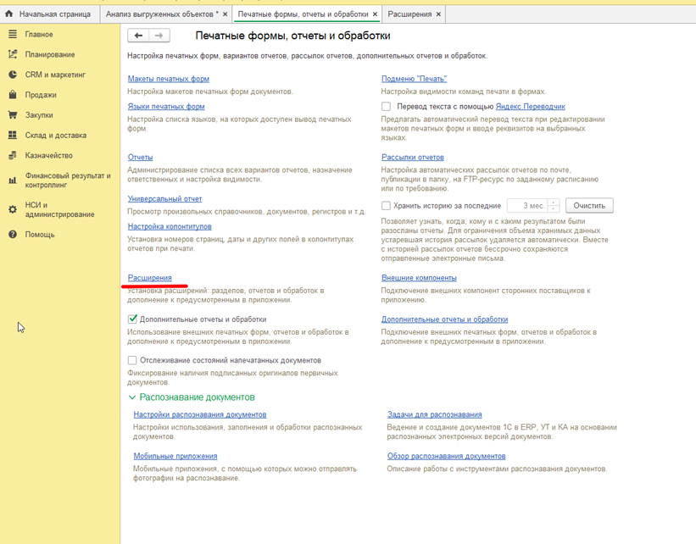This screenshot has width=696, height=544.
Task: Open the Закупки menu section
Action: click(39, 115)
